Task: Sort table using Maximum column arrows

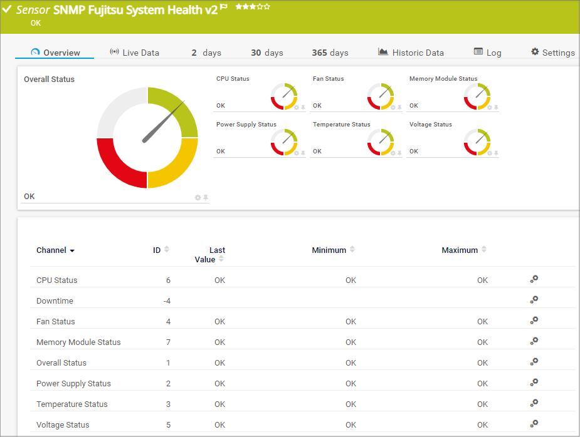Action: 483,250
